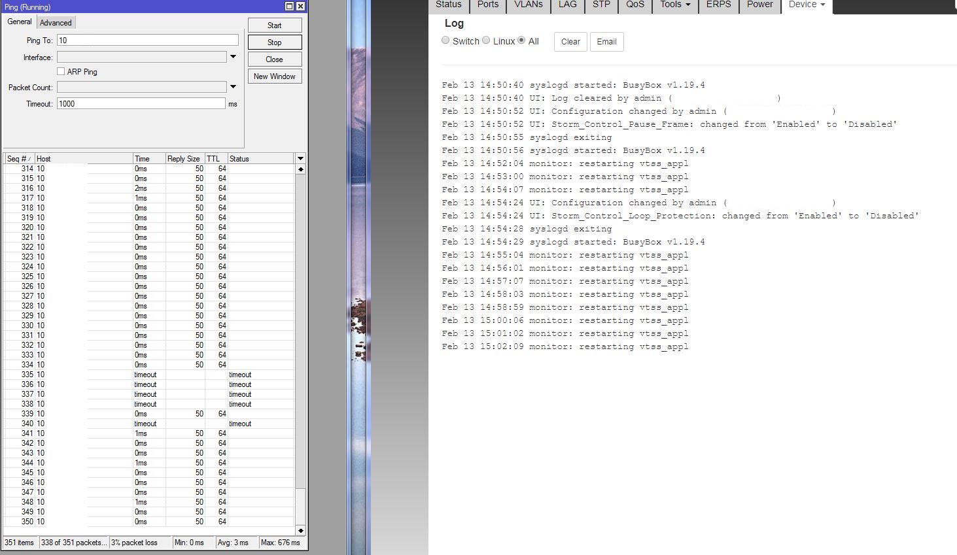Expand the Packet Count dropdown arrow
This screenshot has width=957, height=555.
233,87
